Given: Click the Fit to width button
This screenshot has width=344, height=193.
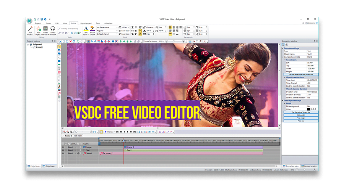Looking at the screenshot, I should click(301, 115).
